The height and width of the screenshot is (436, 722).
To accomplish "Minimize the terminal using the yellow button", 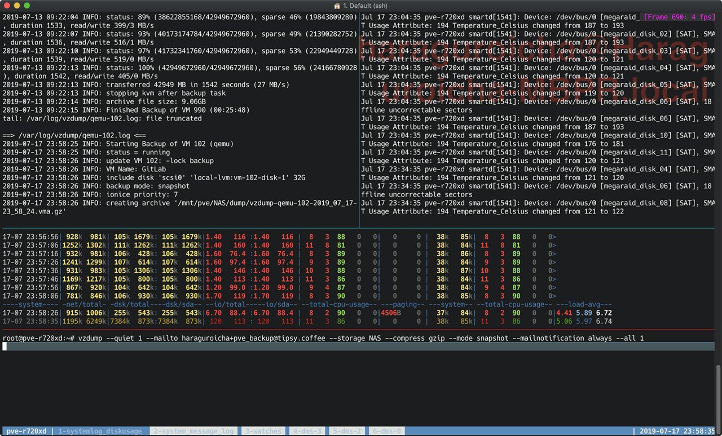I will coord(17,6).
